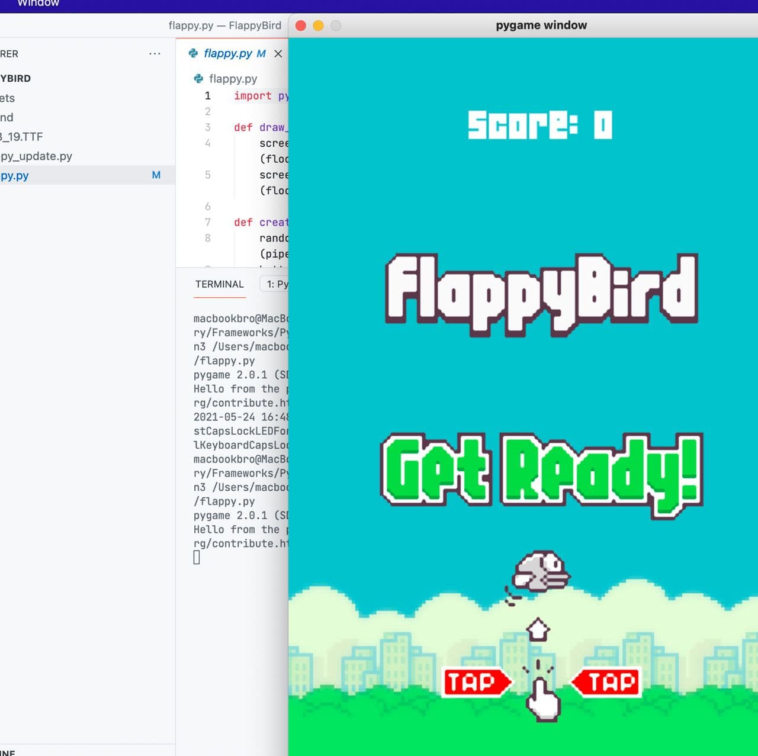Open the TERMINAL panel tab
Viewport: 758px width, 756px height.
[x=220, y=284]
